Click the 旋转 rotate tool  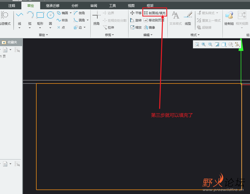tap(136, 20)
